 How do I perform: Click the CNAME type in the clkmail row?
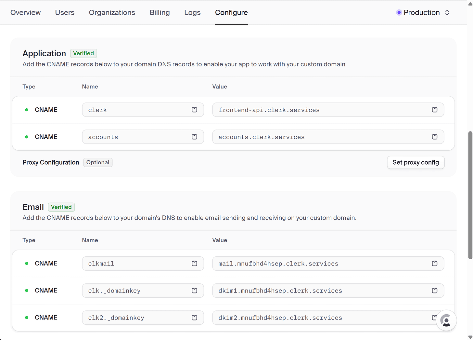[x=46, y=263]
